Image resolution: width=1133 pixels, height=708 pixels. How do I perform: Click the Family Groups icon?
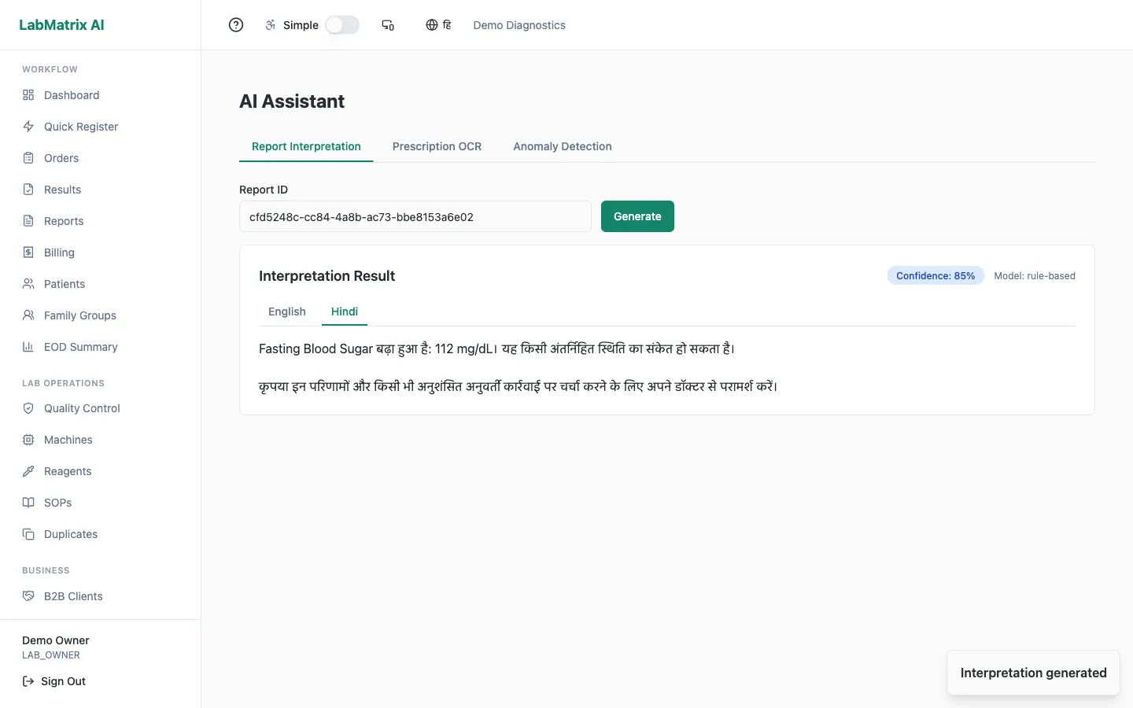tap(28, 315)
